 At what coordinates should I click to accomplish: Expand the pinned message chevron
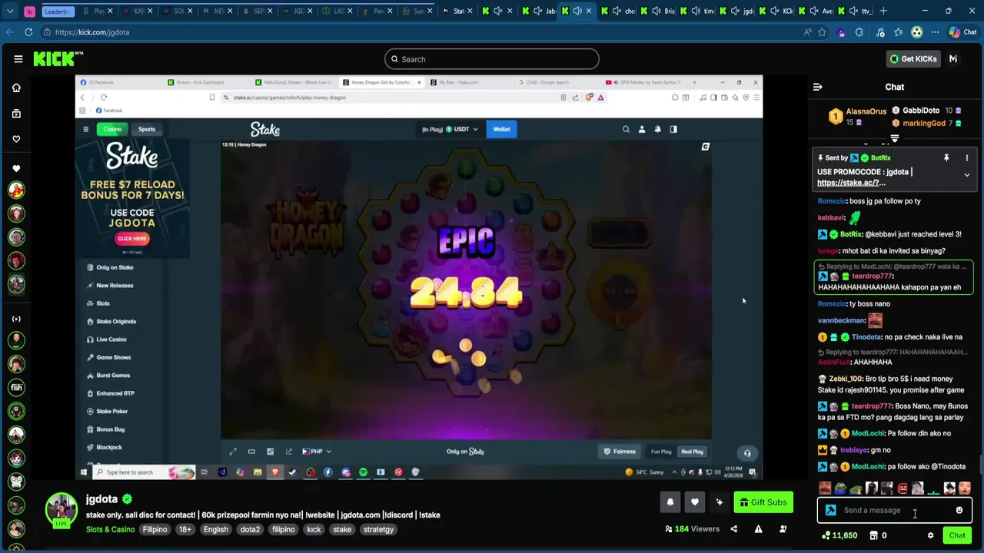click(966, 175)
